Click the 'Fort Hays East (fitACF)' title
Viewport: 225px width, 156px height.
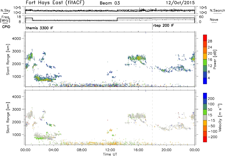point(55,3)
